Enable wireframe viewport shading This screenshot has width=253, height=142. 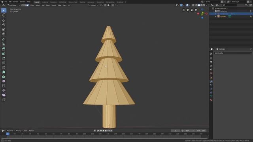(196, 5)
